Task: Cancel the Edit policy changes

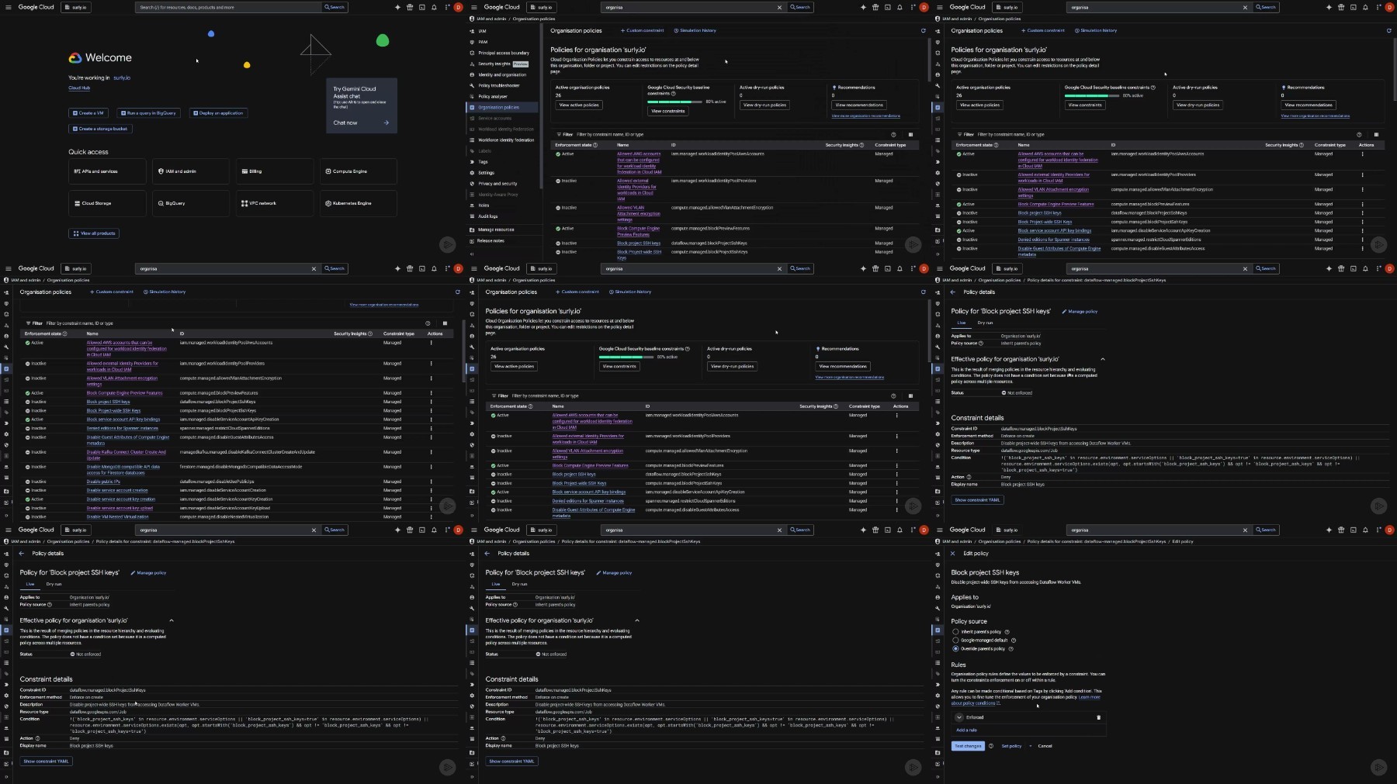Action: (1045, 746)
